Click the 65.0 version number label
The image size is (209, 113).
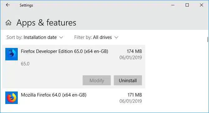[25, 64]
